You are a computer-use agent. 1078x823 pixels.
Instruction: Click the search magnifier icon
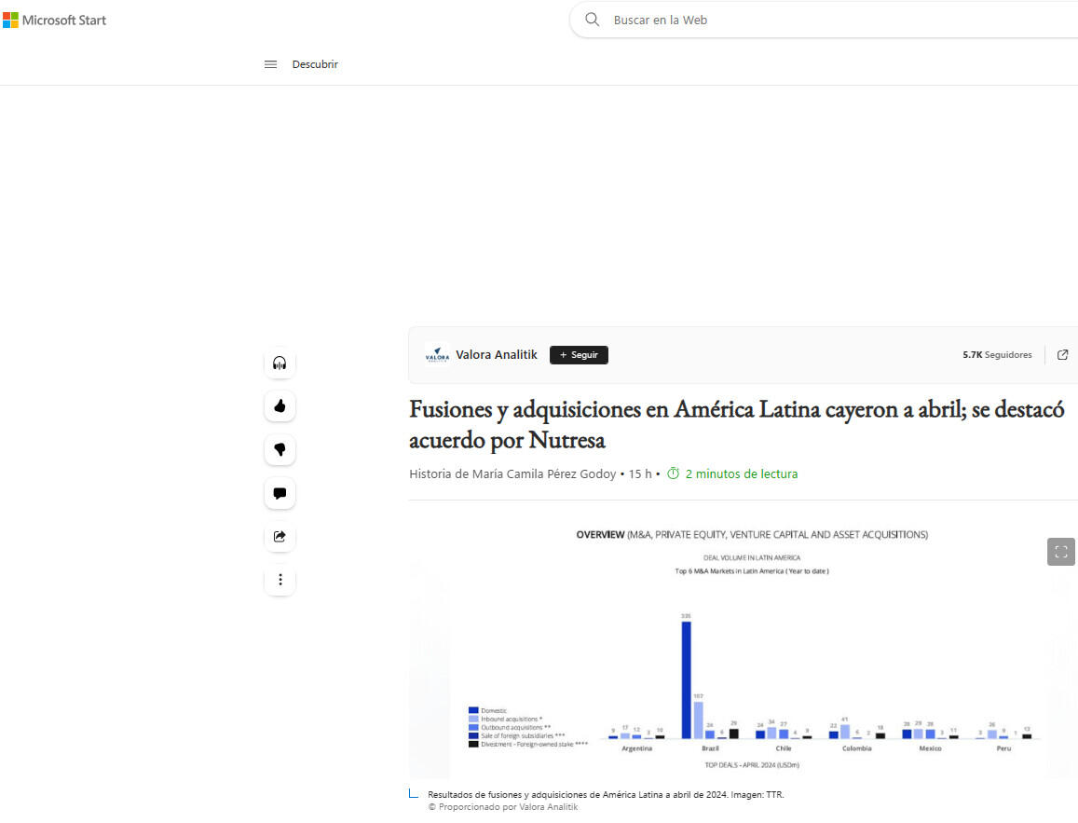pyautogui.click(x=592, y=20)
